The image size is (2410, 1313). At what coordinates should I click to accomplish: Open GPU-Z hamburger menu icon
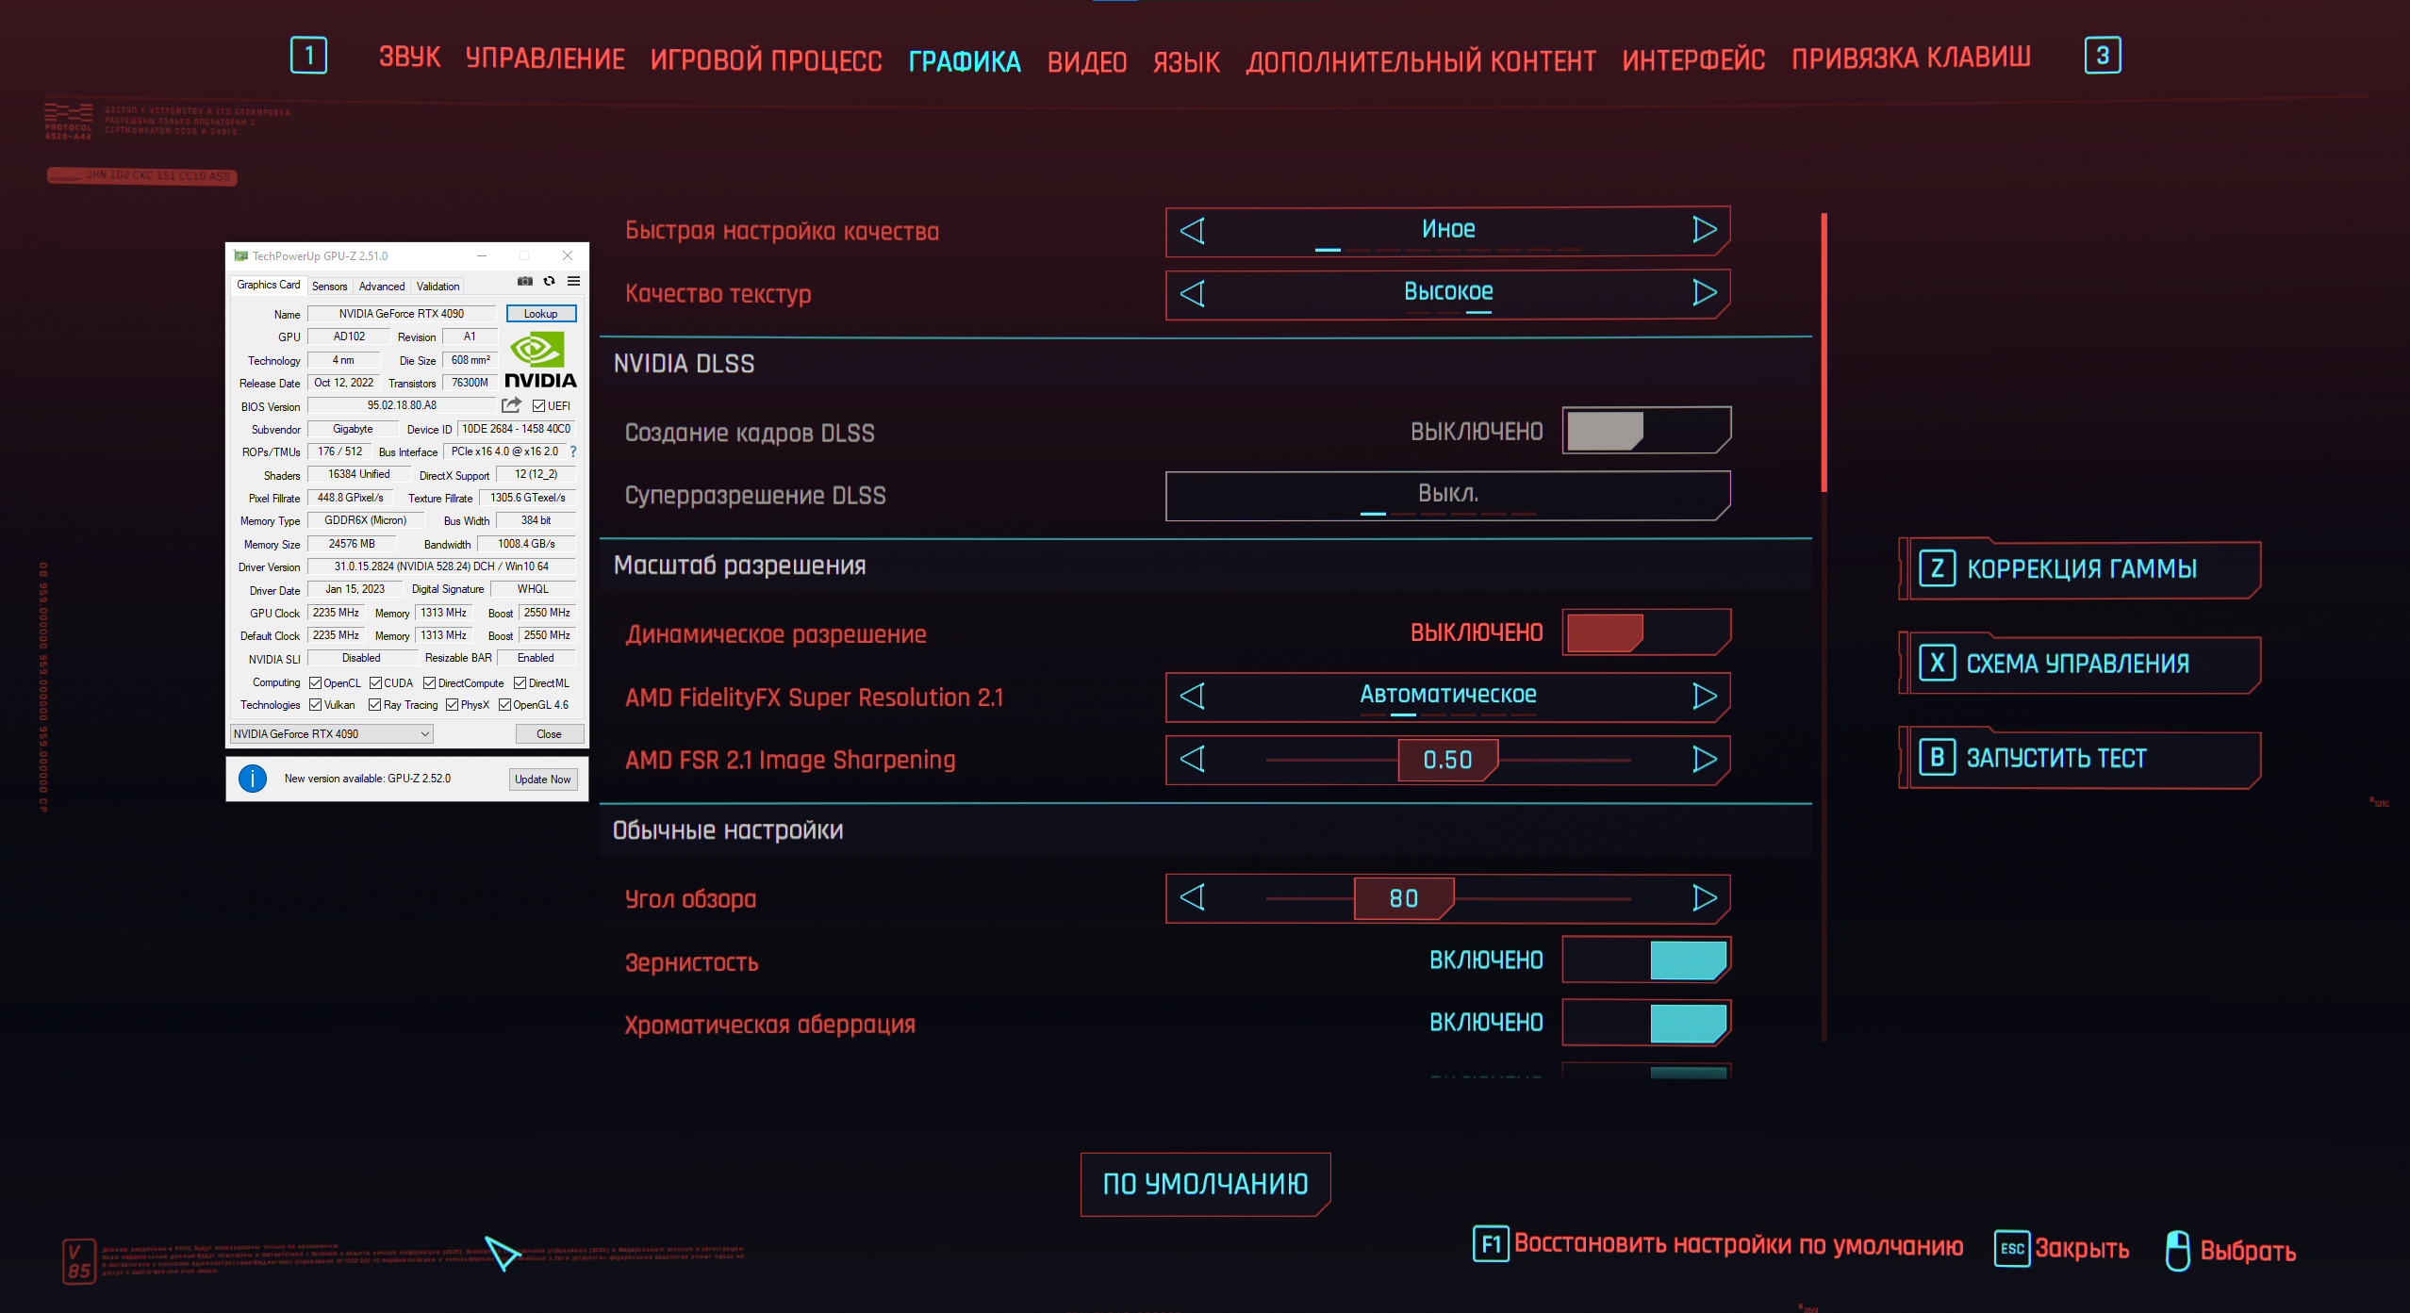573,281
